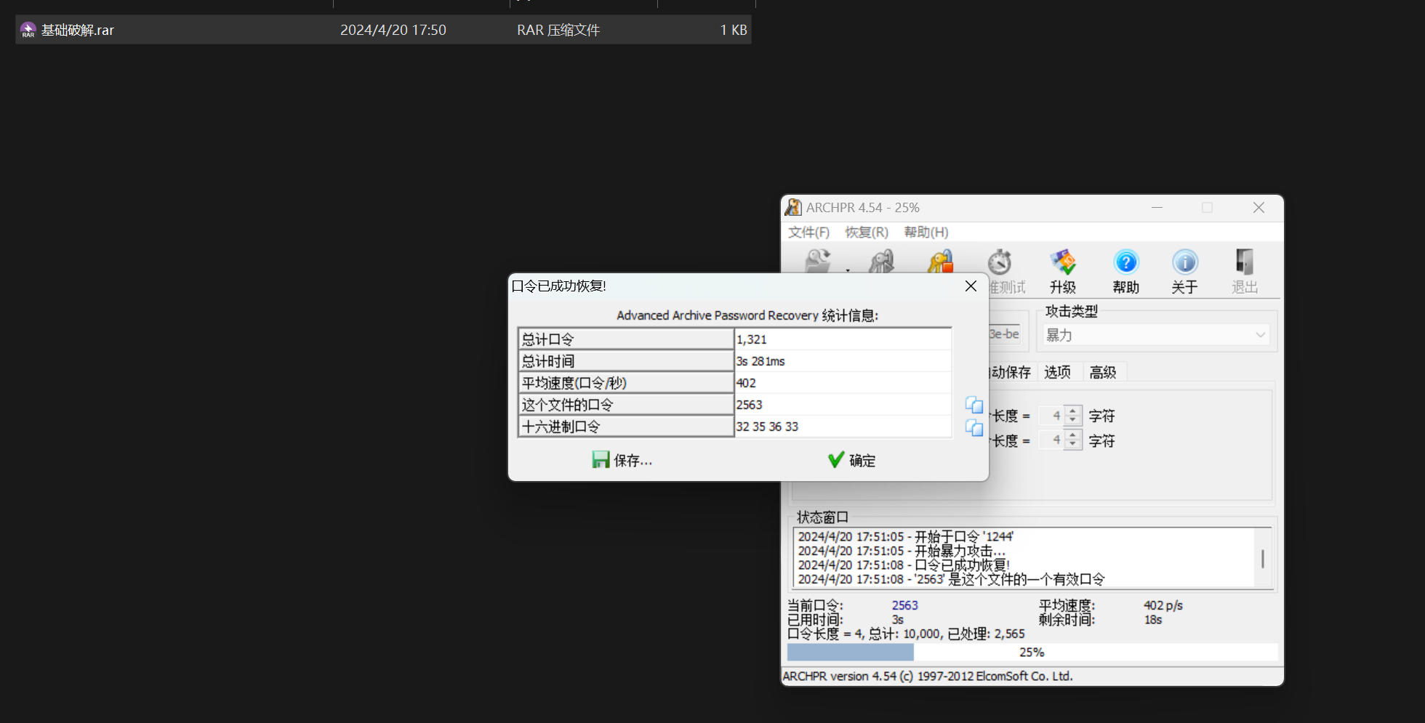
Task: Click the 十六进制口令 row label
Action: click(626, 427)
